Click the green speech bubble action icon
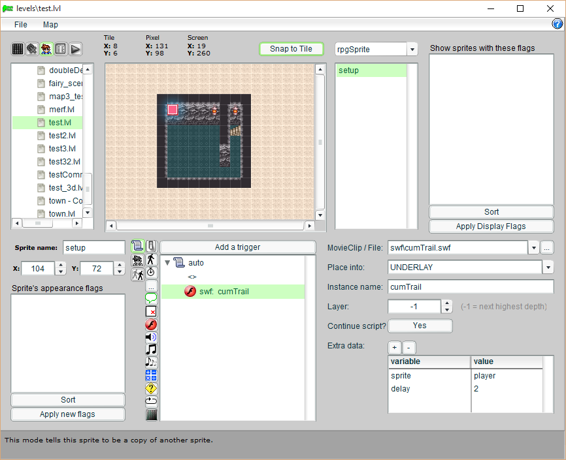Screen dimensions: 566x460 (151, 298)
